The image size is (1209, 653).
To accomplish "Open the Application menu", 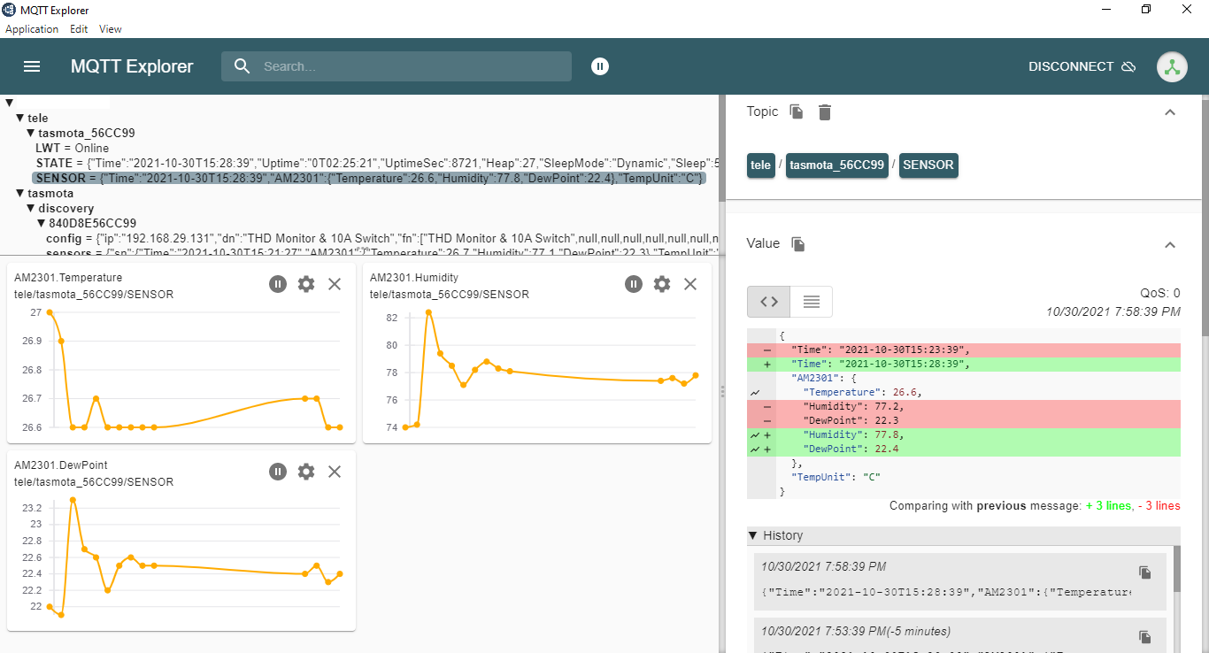I will (32, 29).
